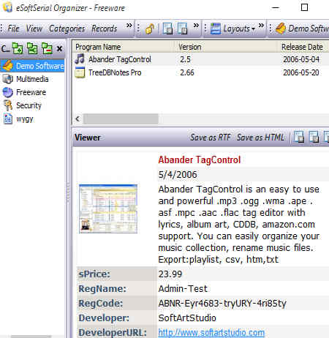
Task: Select the Abander TagControl record row
Action: coord(200,59)
